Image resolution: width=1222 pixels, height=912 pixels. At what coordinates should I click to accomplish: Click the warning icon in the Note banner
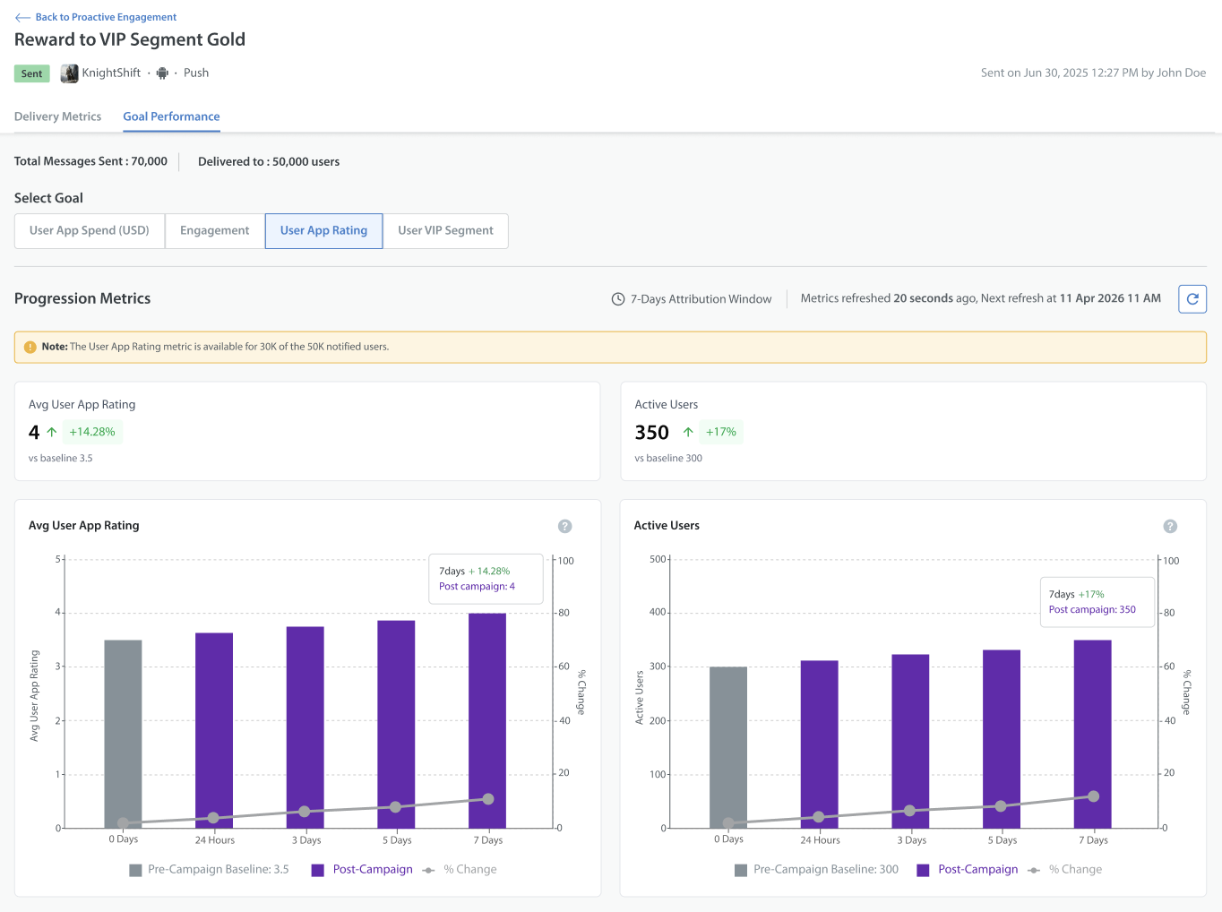click(30, 347)
